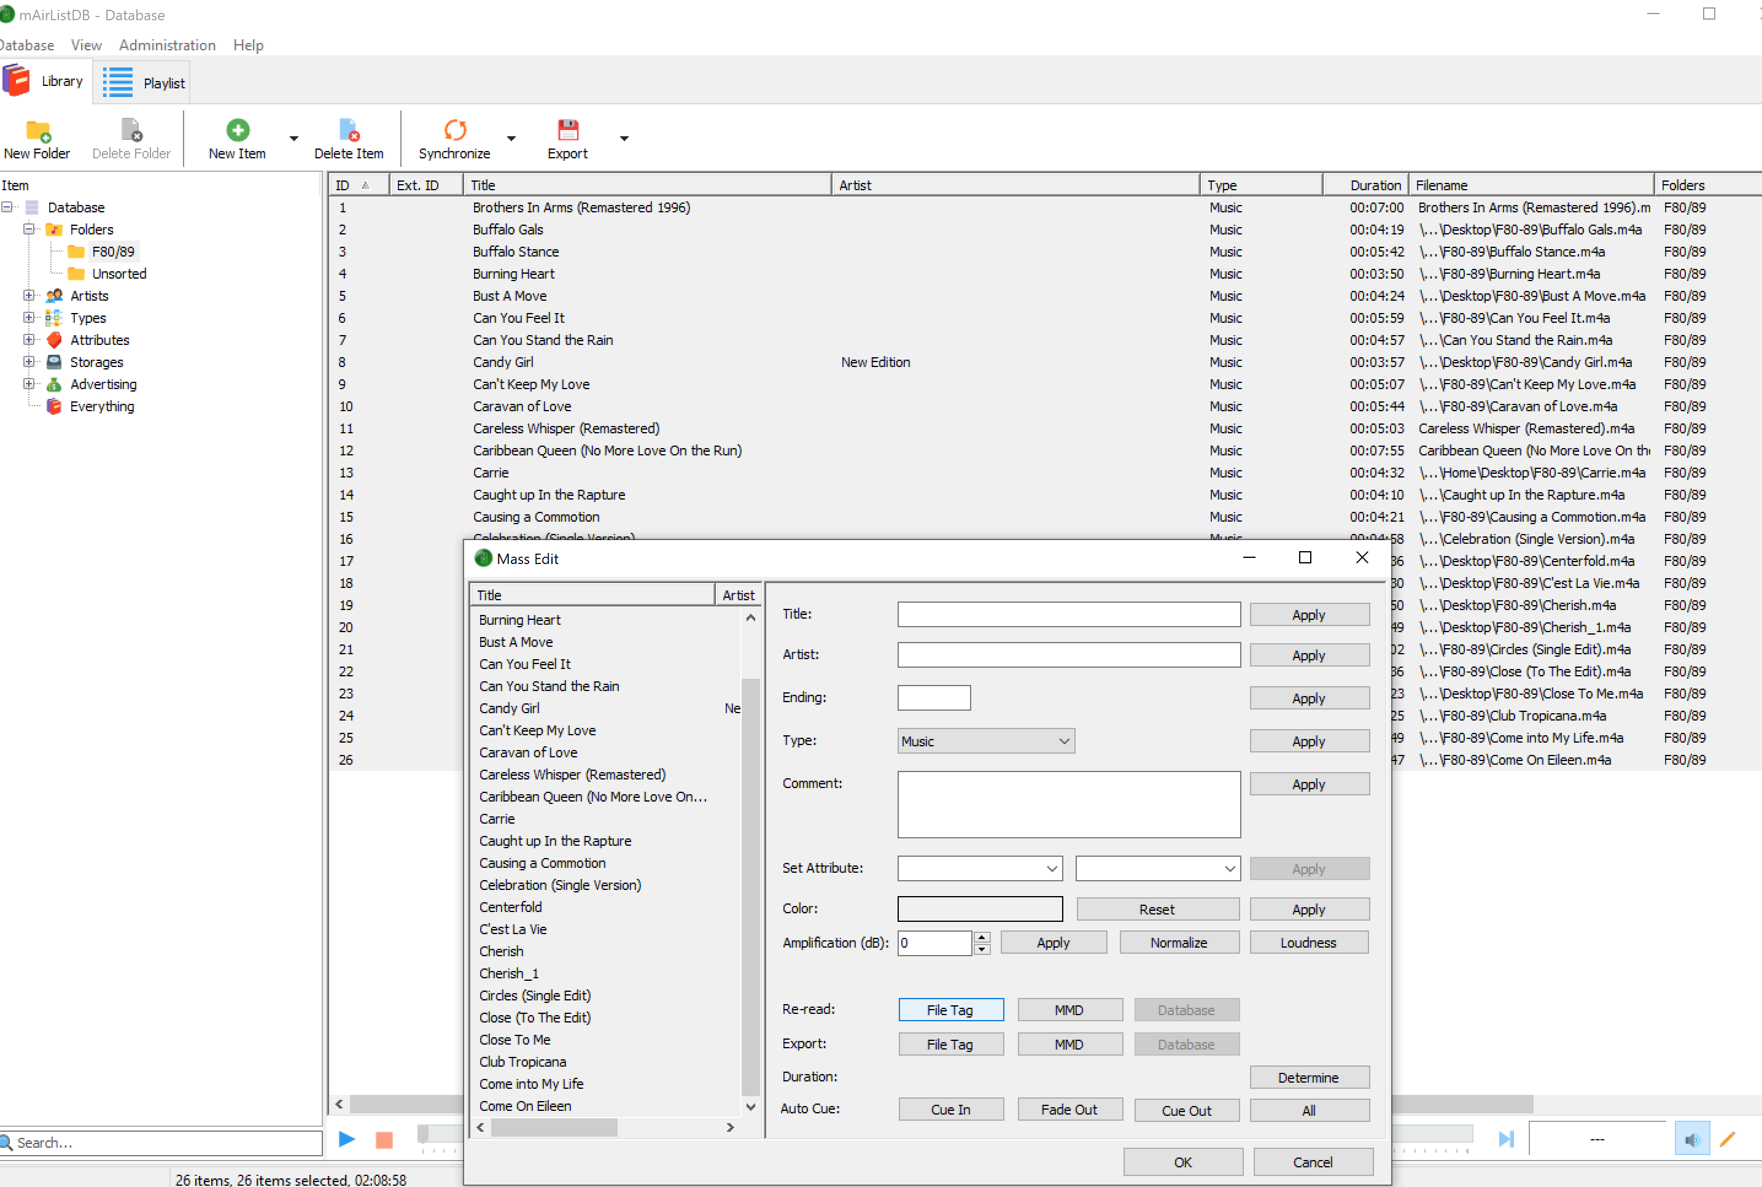Toggle the speaker volume icon

[1691, 1139]
